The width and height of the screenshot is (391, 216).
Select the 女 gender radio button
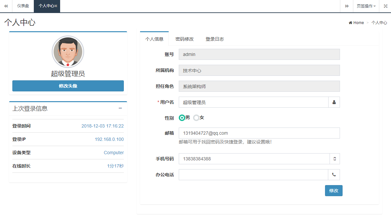pyautogui.click(x=196, y=118)
